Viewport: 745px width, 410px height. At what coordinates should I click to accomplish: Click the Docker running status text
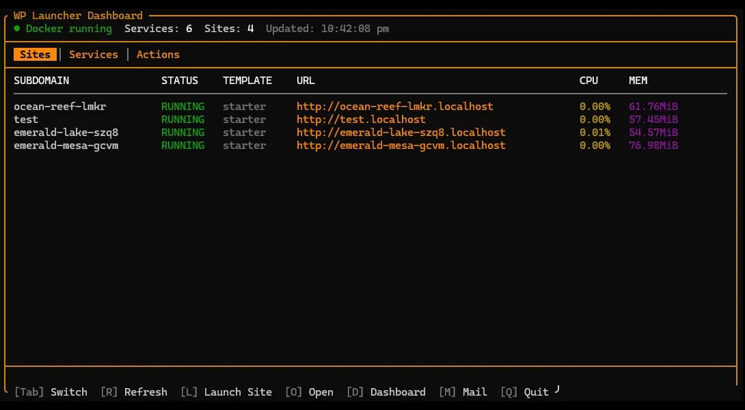tap(69, 29)
